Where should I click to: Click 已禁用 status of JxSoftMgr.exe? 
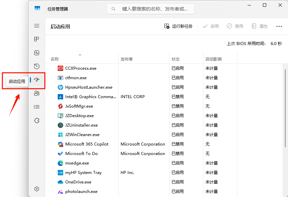(178, 106)
